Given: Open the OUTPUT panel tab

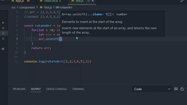Looking at the screenshot, I should click(36, 89).
